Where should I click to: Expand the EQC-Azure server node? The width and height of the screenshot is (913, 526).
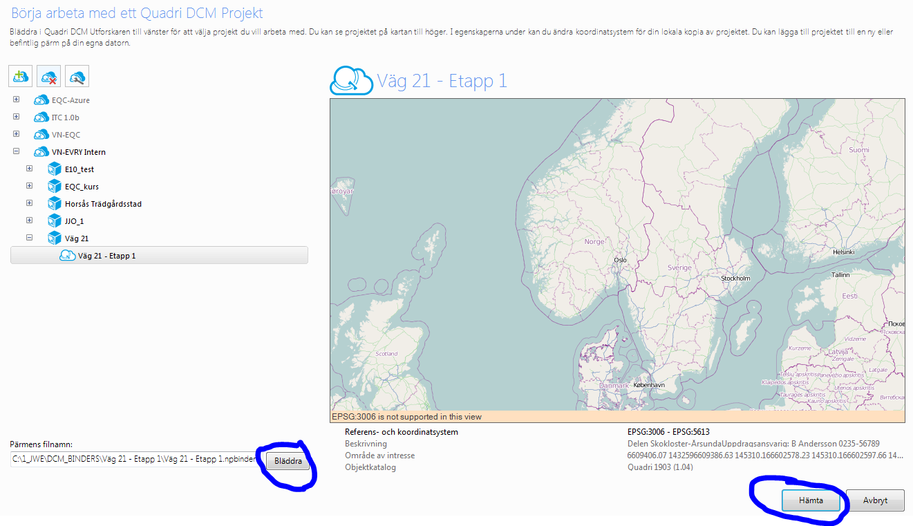[x=16, y=100]
